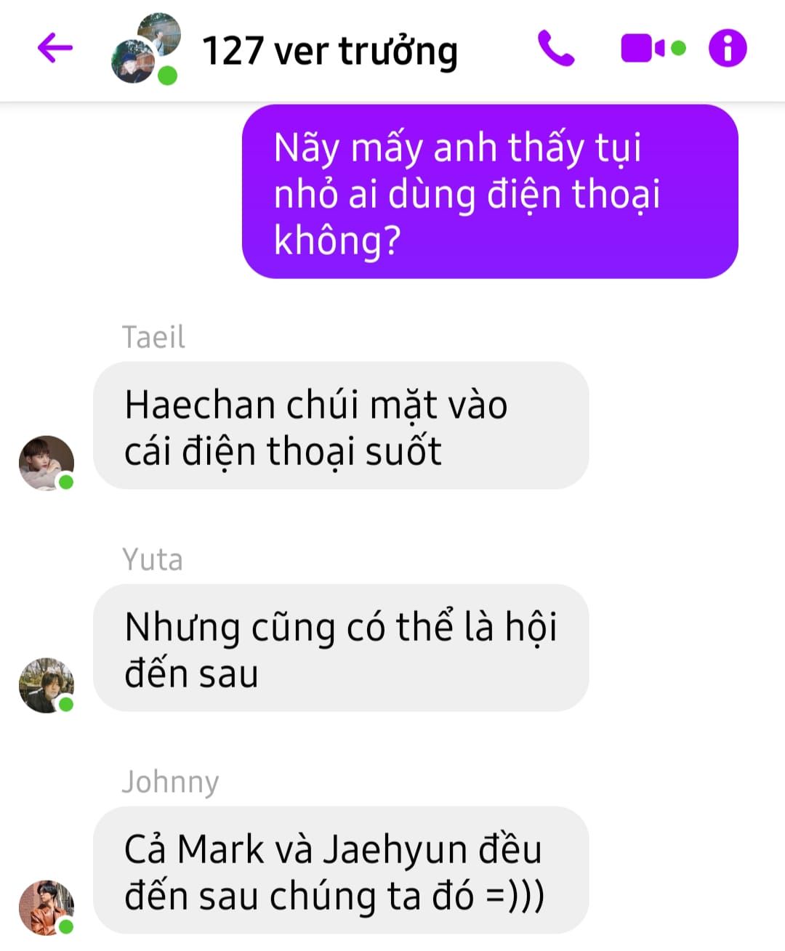This screenshot has width=785, height=951.
Task: Tap online indicator on Johnny's avatar
Action: pyautogui.click(x=66, y=926)
